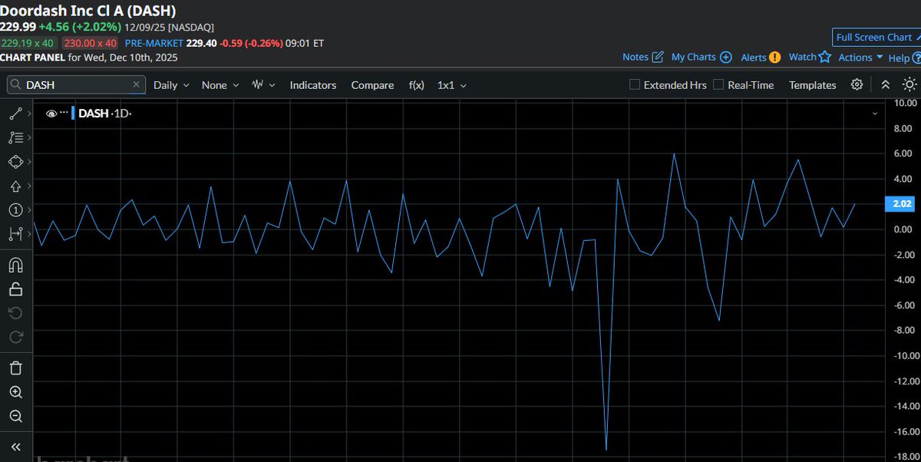Open the DASH plot more-options dots
Image resolution: width=921 pixels, height=462 pixels.
click(x=64, y=114)
